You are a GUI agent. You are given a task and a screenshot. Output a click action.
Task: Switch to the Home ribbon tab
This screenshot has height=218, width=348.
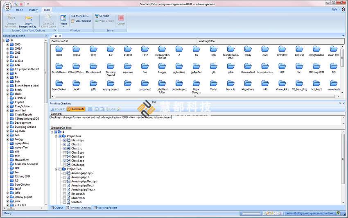[x=19, y=10]
